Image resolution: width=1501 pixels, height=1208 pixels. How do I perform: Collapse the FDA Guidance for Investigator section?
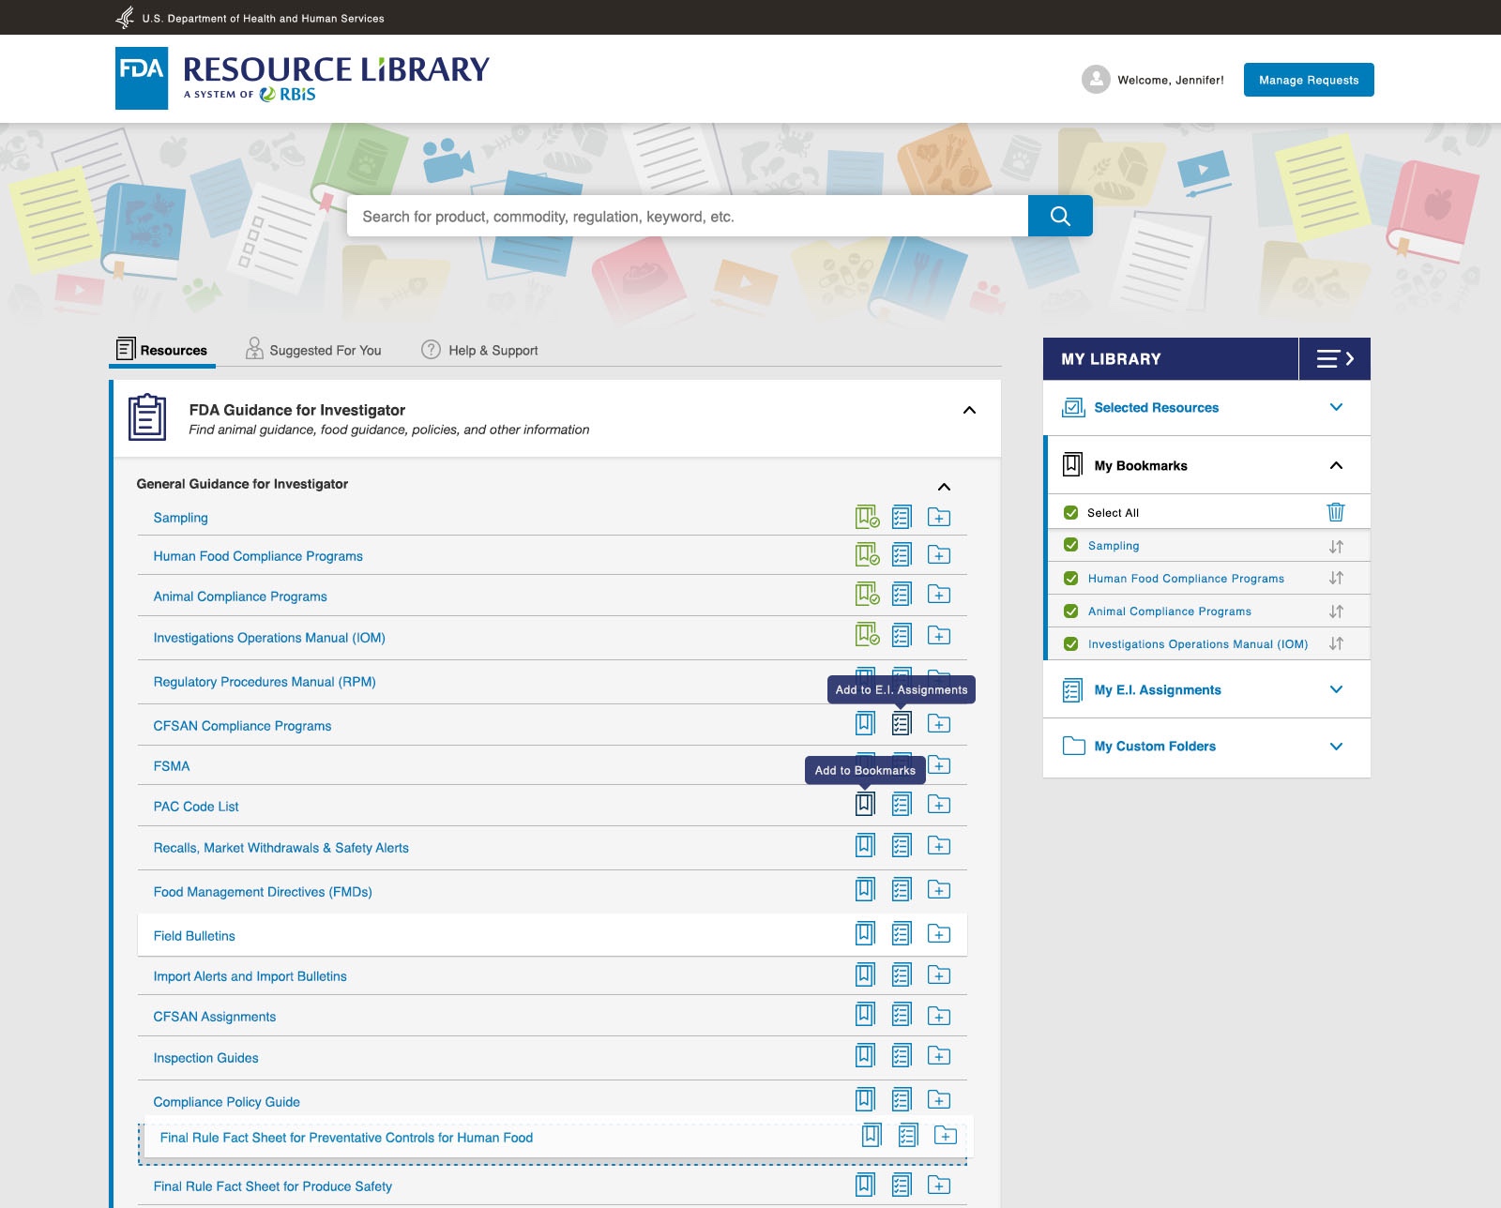[x=969, y=410]
